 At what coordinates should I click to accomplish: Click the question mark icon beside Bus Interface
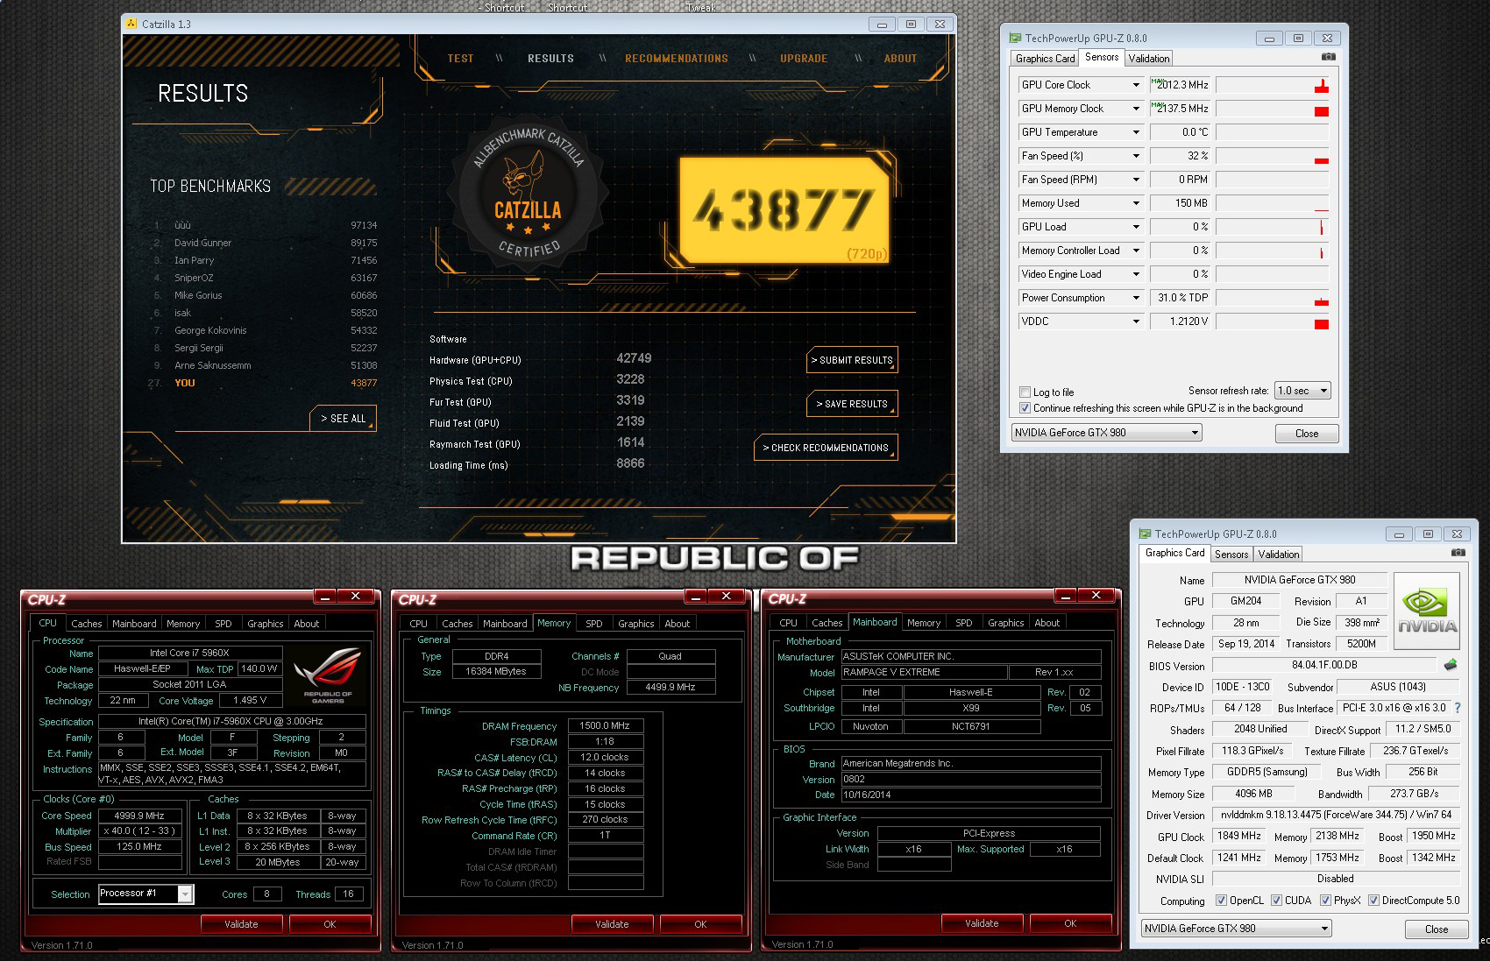1458,708
